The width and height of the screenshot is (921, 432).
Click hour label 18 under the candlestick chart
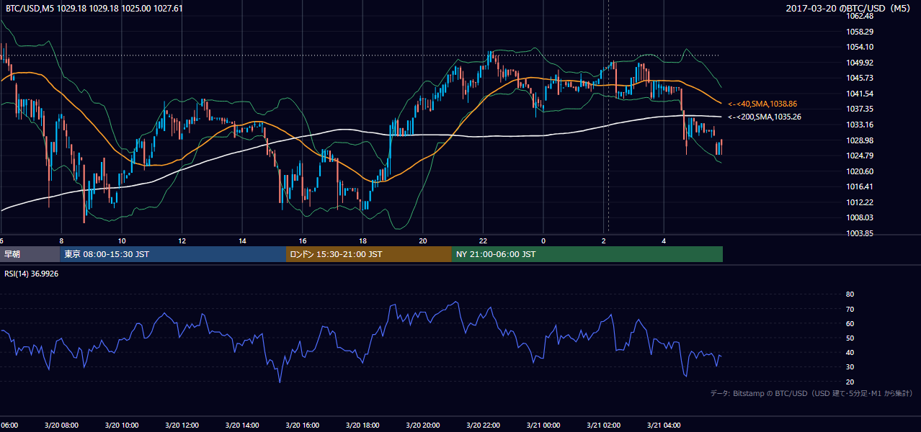(x=362, y=240)
